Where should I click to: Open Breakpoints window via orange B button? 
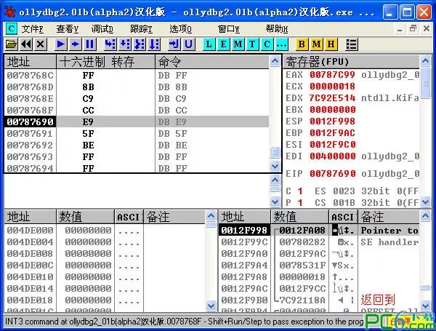click(x=302, y=44)
